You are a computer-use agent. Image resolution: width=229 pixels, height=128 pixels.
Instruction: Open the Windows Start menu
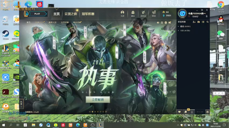click(3, 125)
